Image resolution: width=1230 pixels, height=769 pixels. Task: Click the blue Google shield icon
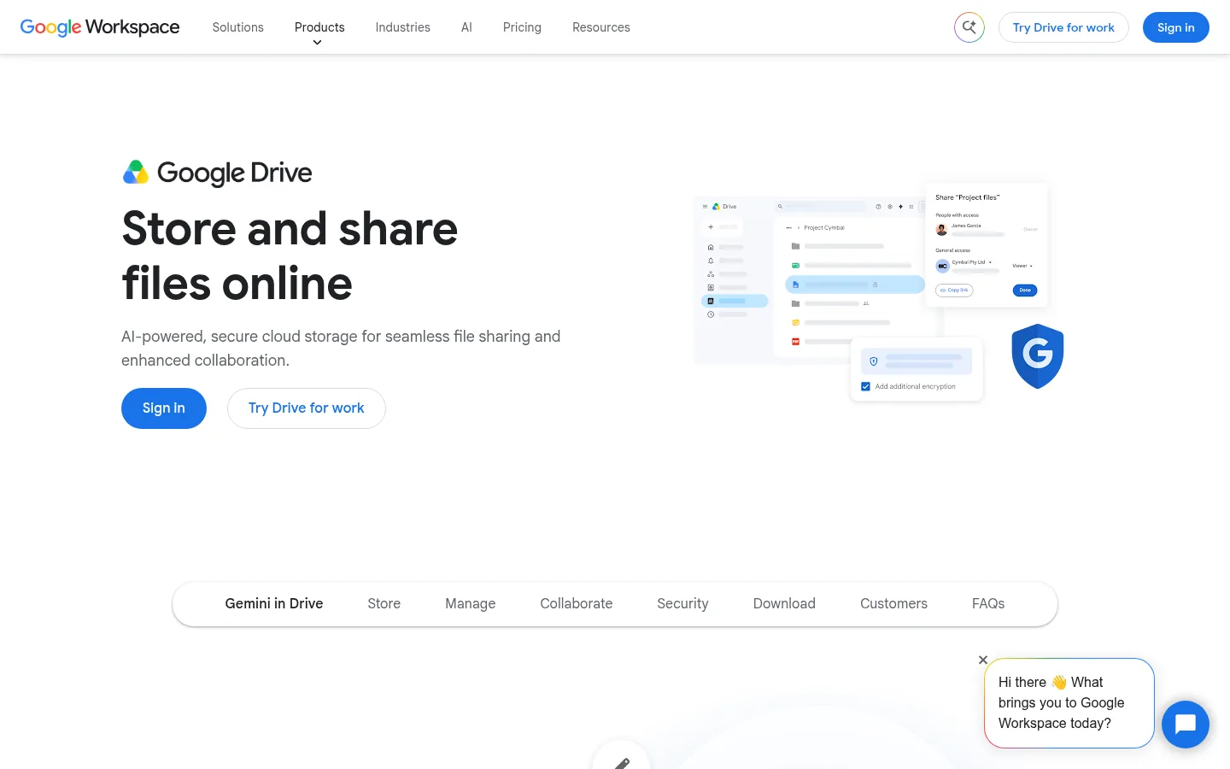1037,355
